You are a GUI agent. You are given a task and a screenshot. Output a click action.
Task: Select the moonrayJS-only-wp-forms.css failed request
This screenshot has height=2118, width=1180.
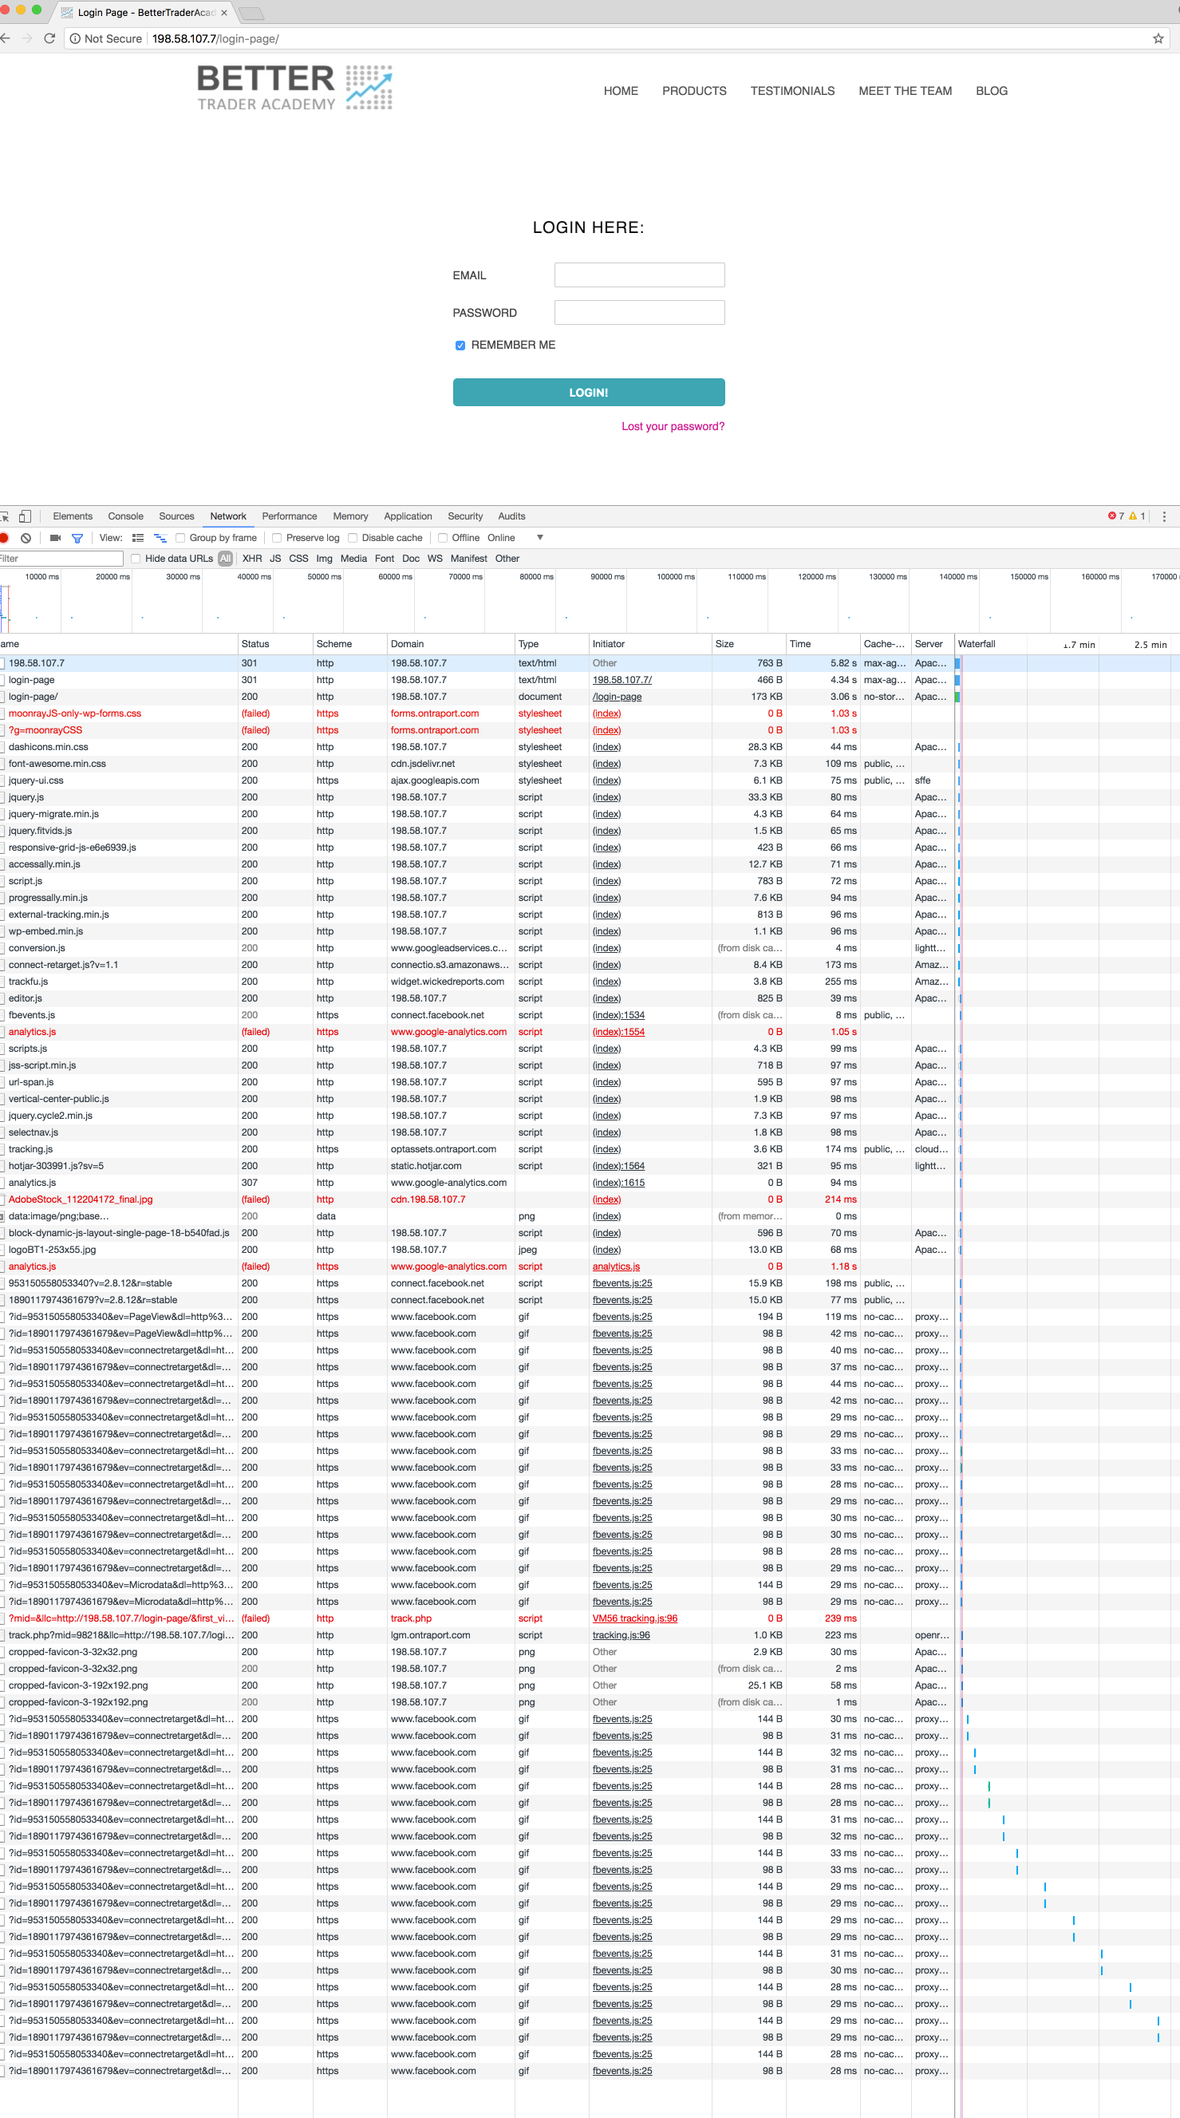click(x=590, y=713)
